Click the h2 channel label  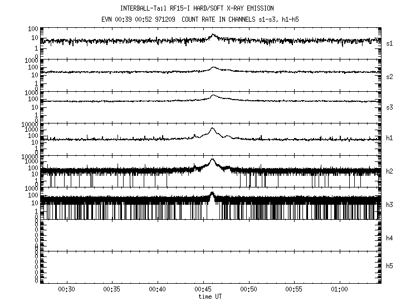click(390, 171)
